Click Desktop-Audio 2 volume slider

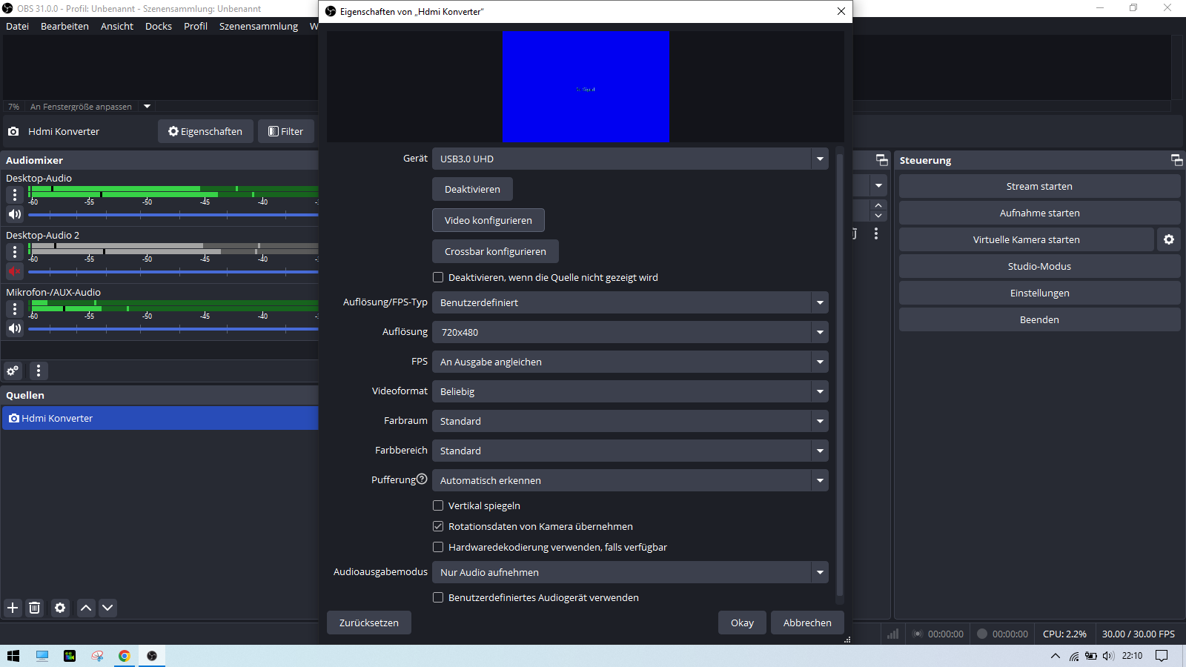[173, 271]
